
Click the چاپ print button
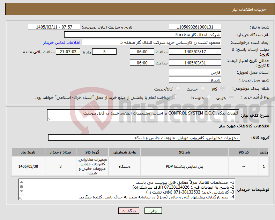(153, 211)
